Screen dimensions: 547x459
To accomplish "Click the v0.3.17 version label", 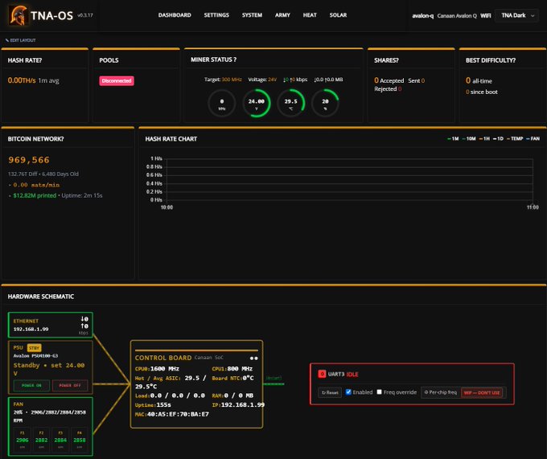I will pos(85,15).
